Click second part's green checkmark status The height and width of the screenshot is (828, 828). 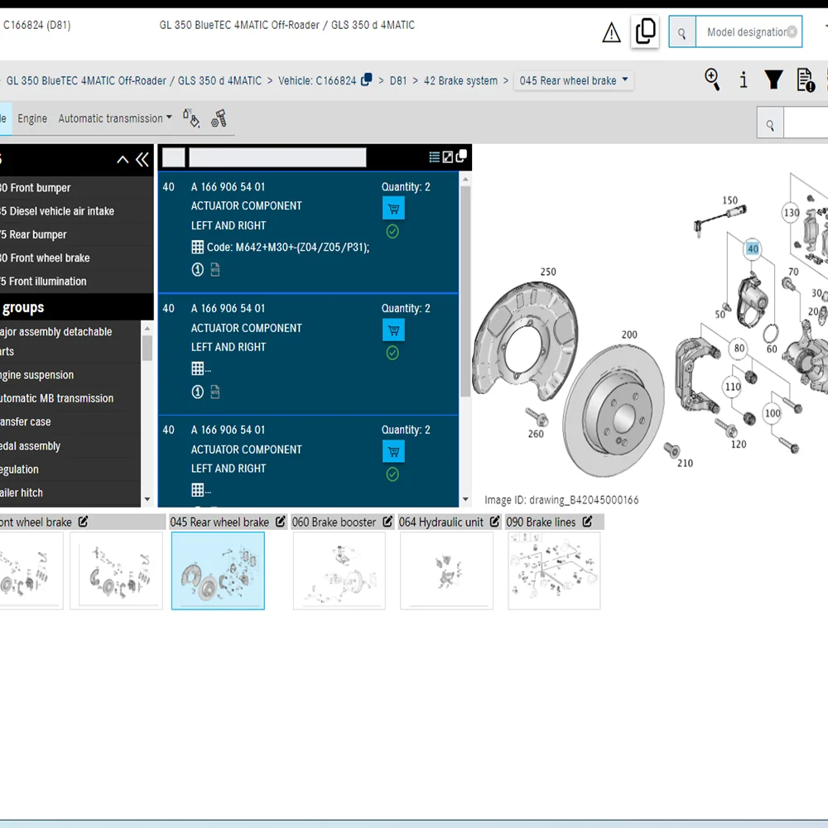click(392, 353)
